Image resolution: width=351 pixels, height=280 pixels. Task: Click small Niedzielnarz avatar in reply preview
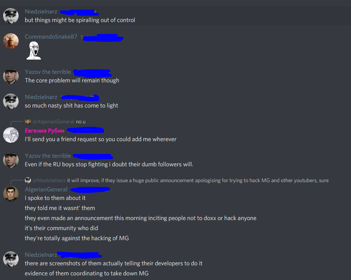tap(28, 180)
